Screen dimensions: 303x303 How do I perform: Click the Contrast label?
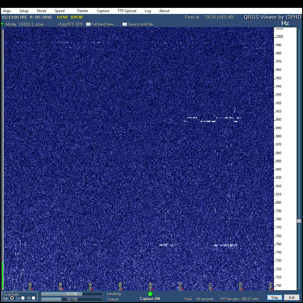[x=112, y=299]
